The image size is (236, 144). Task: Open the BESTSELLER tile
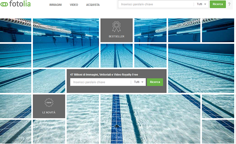click(x=117, y=30)
